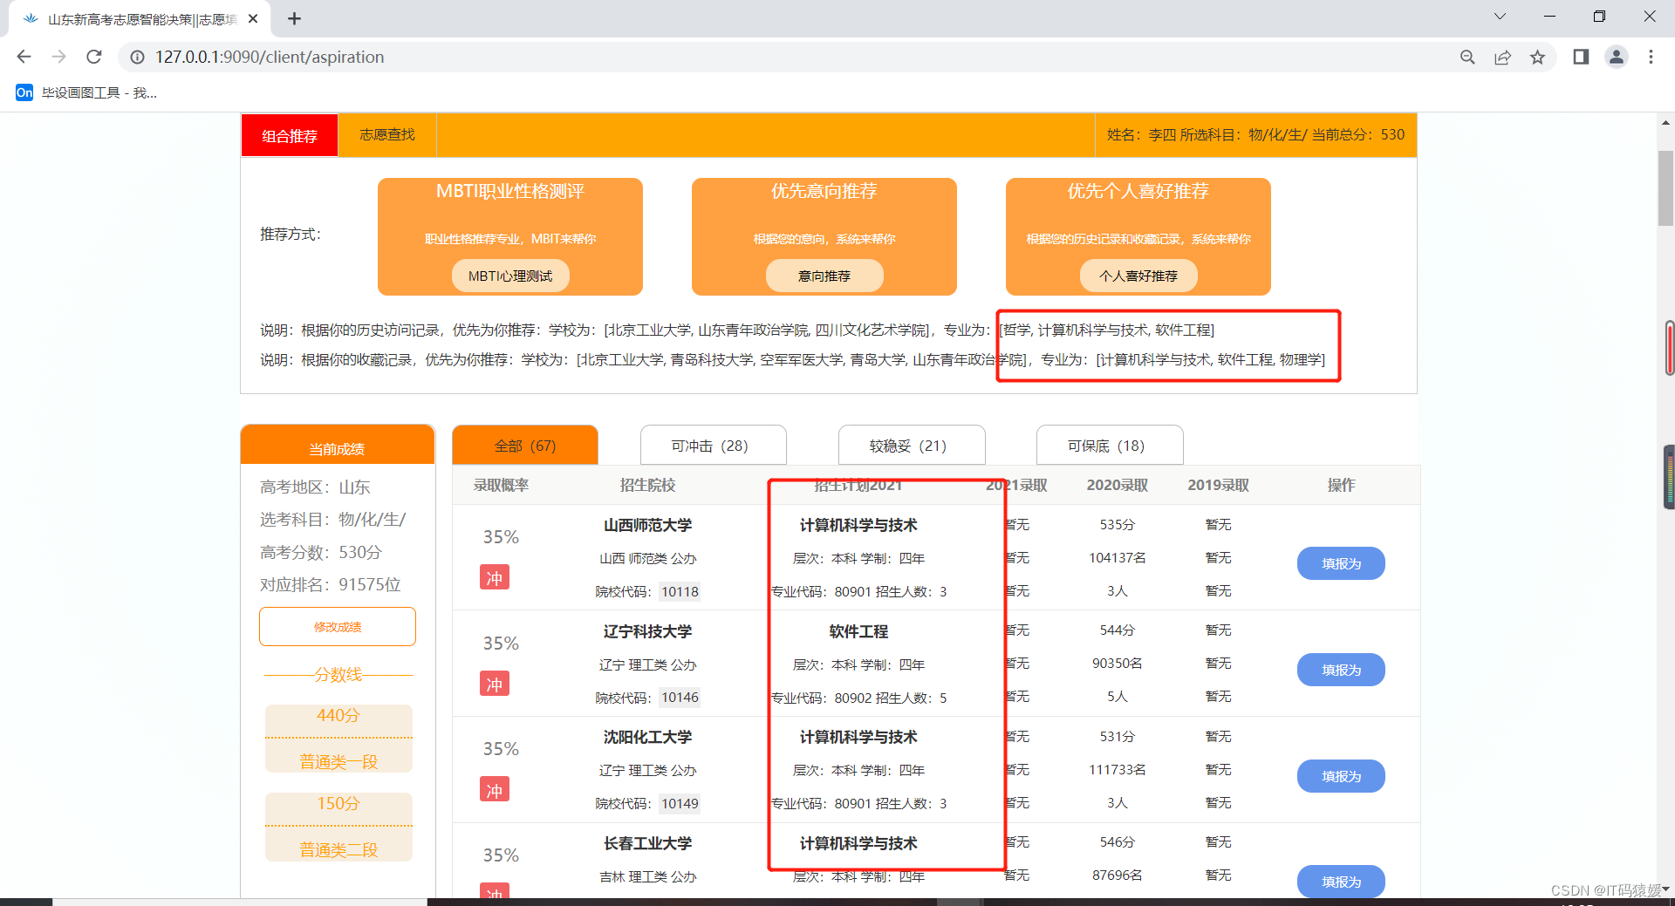This screenshot has height=906, width=1675.
Task: Open the tab search dropdown arrow
Action: coord(1500,17)
